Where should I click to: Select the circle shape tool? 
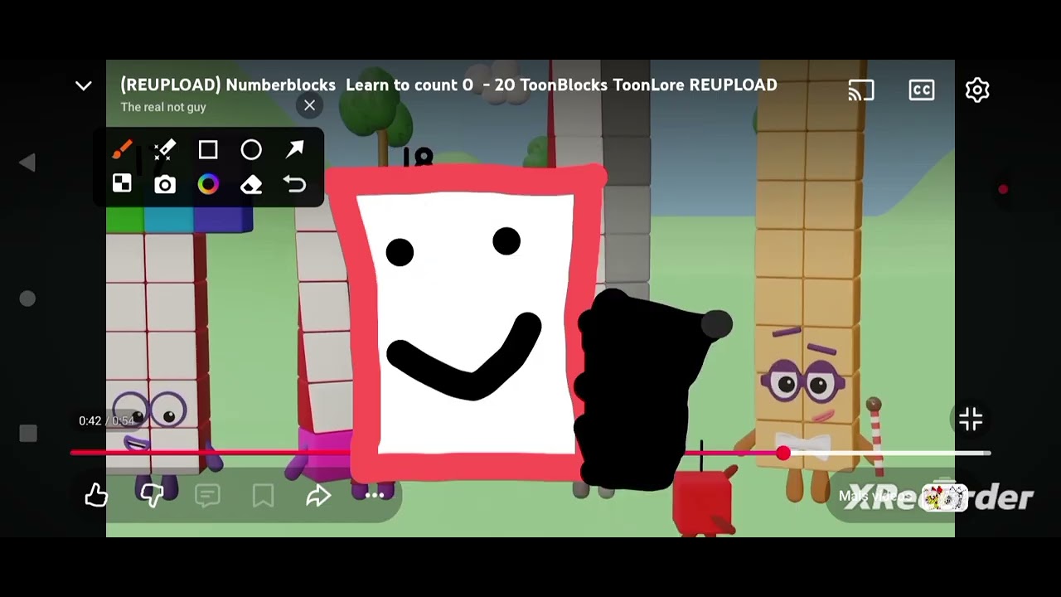pyautogui.click(x=251, y=149)
